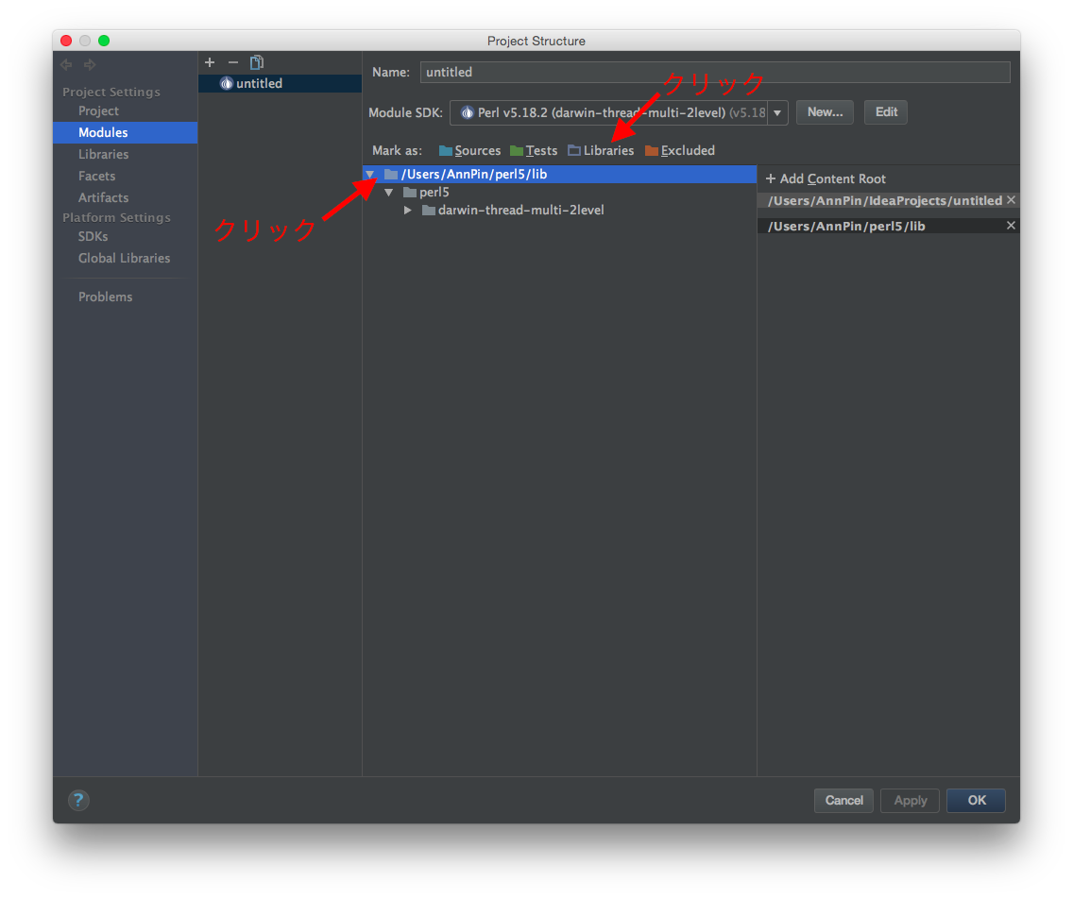The height and width of the screenshot is (899, 1073).
Task: Collapse the perl5 folder node
Action: click(389, 193)
